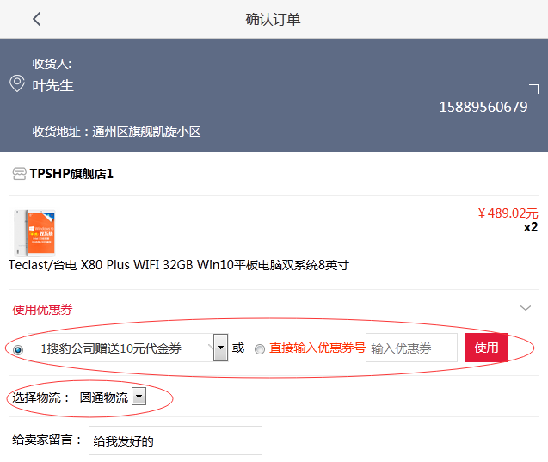
Task: Click the location pin icon
Action: [16, 83]
